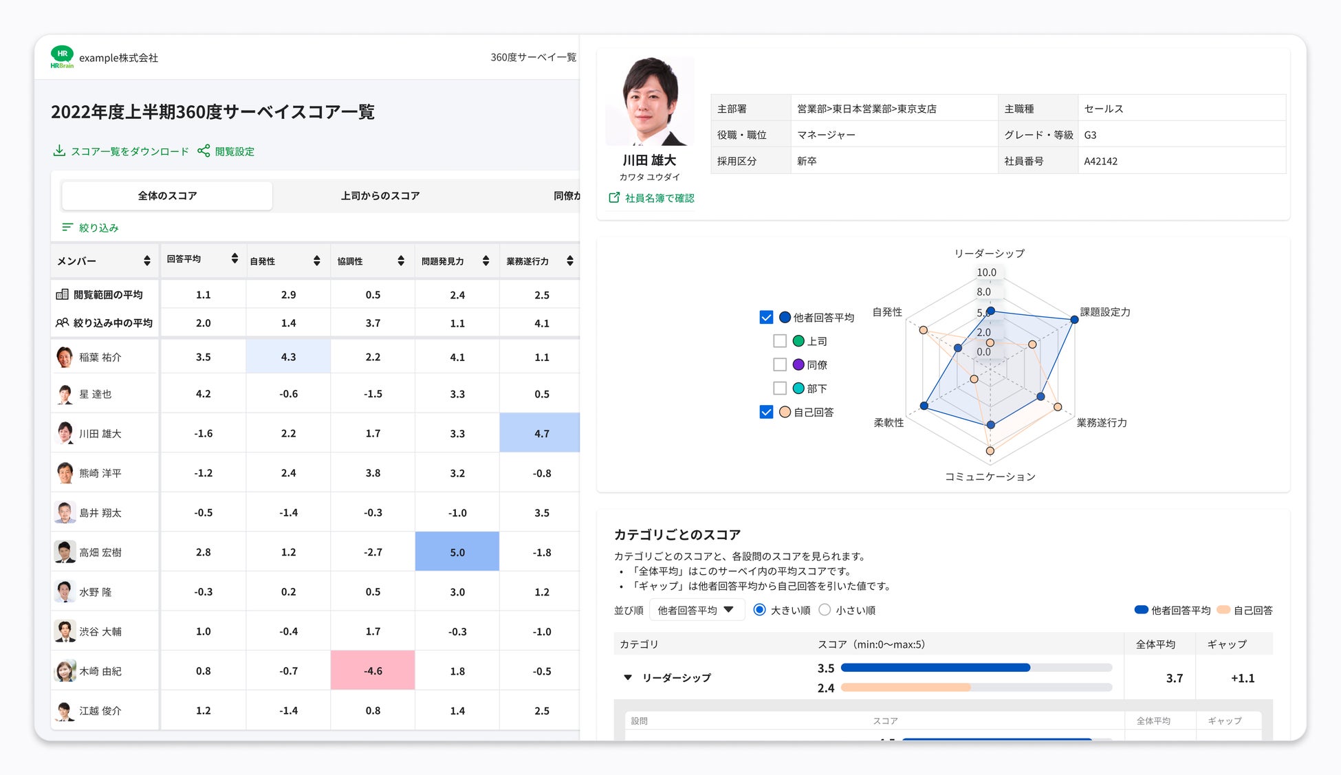Click the external link icon for 社員名簿で確認
1341x775 pixels.
coord(614,198)
